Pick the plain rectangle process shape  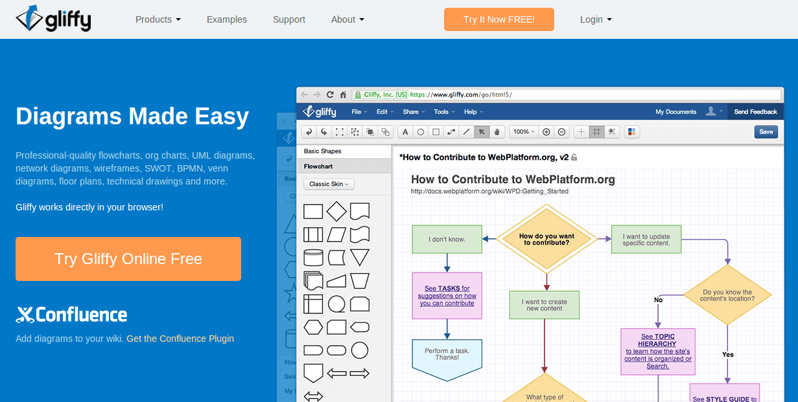[x=313, y=212]
